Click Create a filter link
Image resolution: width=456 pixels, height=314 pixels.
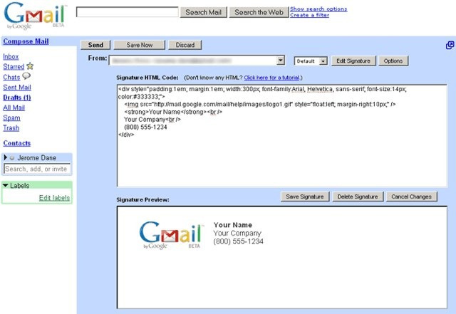(309, 15)
